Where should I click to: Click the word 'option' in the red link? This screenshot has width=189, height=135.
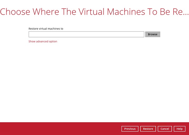pos(53,41)
